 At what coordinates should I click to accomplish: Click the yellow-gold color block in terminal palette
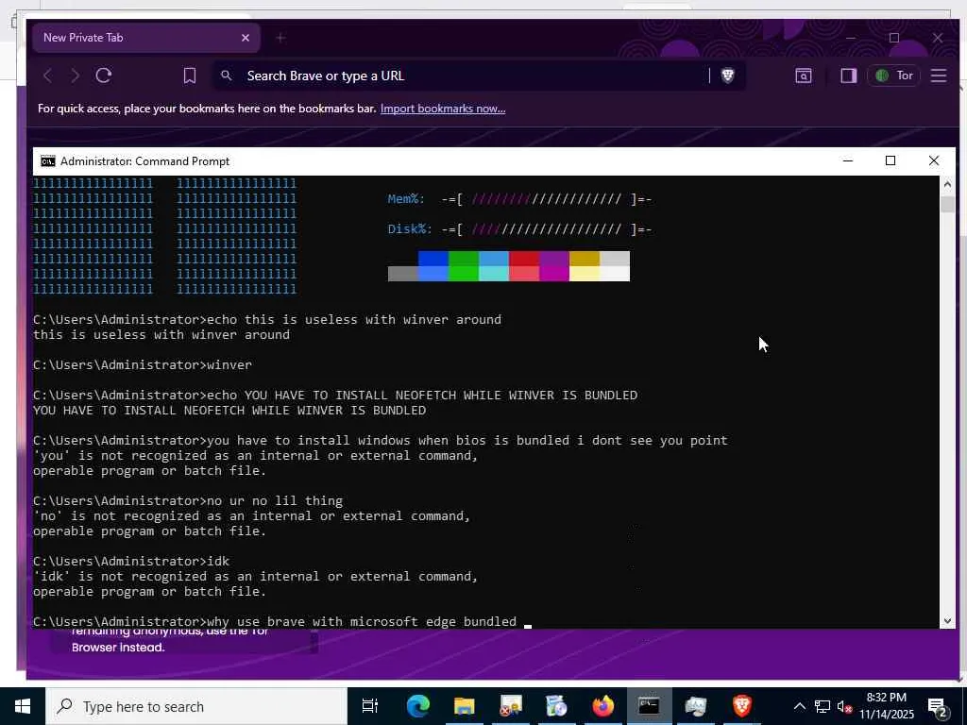584,259
